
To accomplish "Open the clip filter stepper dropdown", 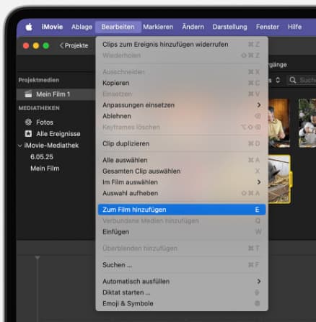I will 278,80.
